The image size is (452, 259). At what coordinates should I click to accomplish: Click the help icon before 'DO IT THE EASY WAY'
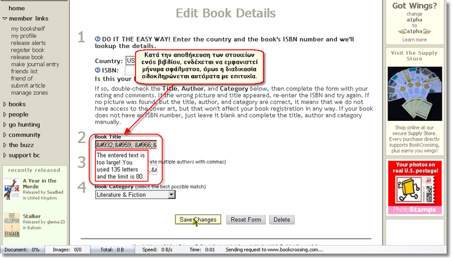(98, 39)
